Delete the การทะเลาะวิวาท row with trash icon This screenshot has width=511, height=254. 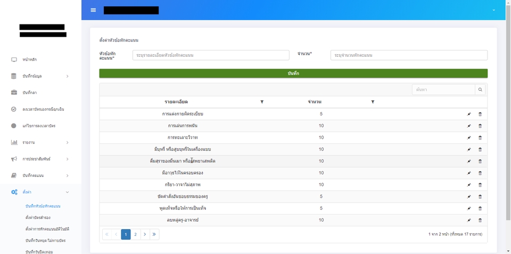(480, 138)
